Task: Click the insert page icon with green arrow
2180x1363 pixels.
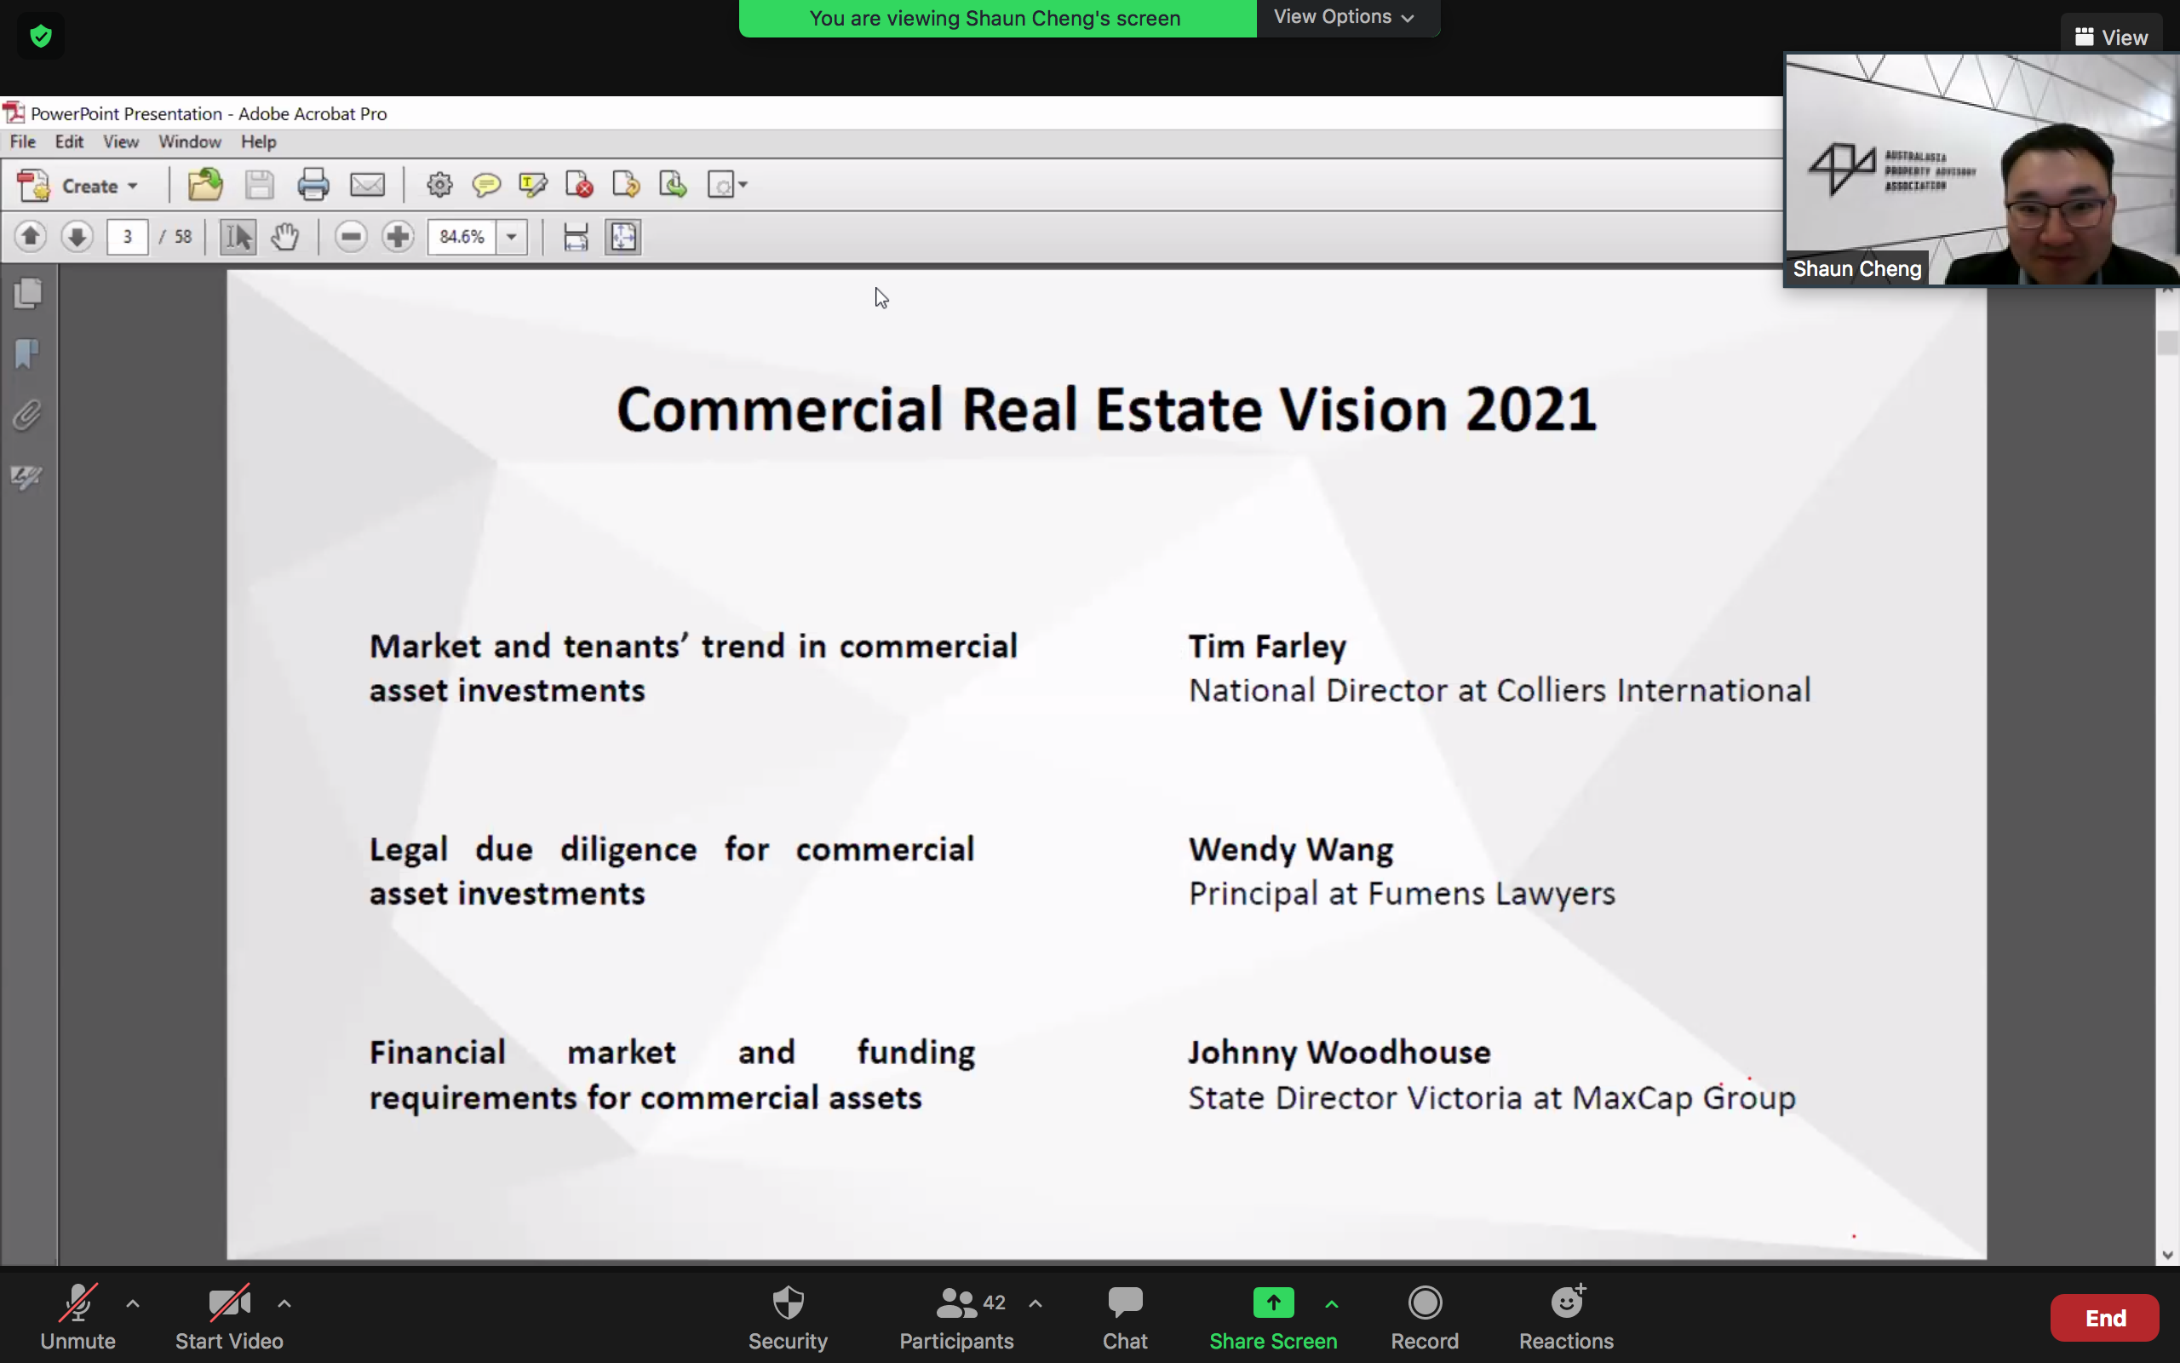Action: tap(673, 185)
